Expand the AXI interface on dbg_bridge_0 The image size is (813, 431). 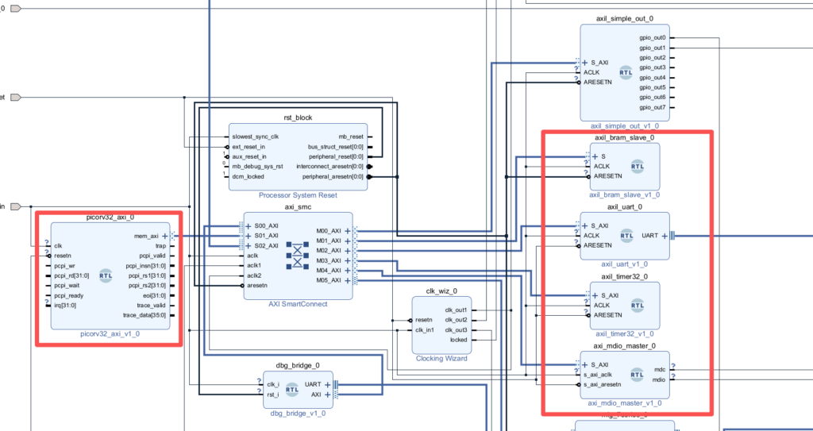coord(327,394)
